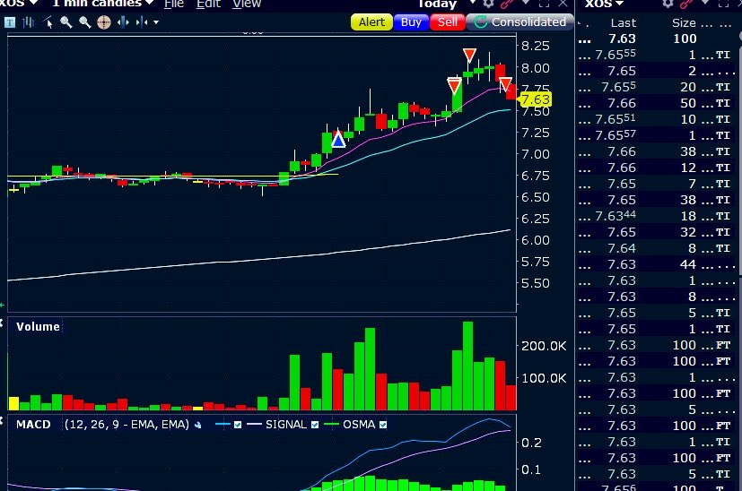Click the OSMA legend label
This screenshot has width=742, height=491.
[359, 425]
